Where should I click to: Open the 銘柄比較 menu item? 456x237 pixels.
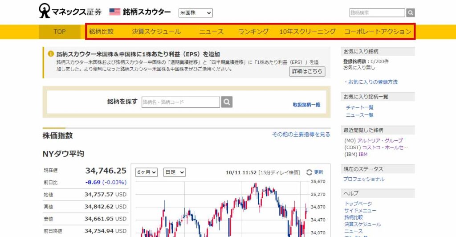[x=101, y=32]
